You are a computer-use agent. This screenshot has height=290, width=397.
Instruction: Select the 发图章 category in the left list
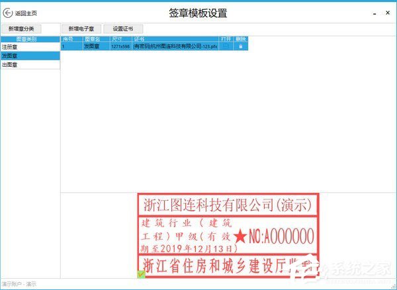click(30, 55)
